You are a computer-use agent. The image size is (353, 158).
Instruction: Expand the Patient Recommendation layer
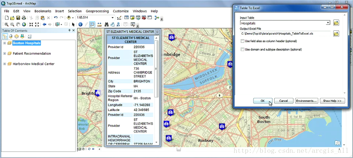[4, 54]
